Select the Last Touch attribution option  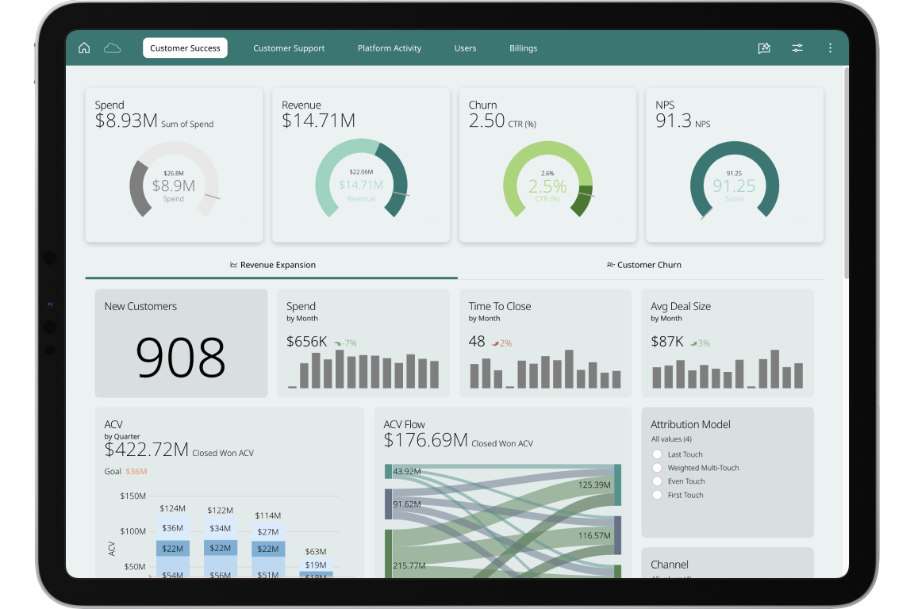click(x=657, y=454)
